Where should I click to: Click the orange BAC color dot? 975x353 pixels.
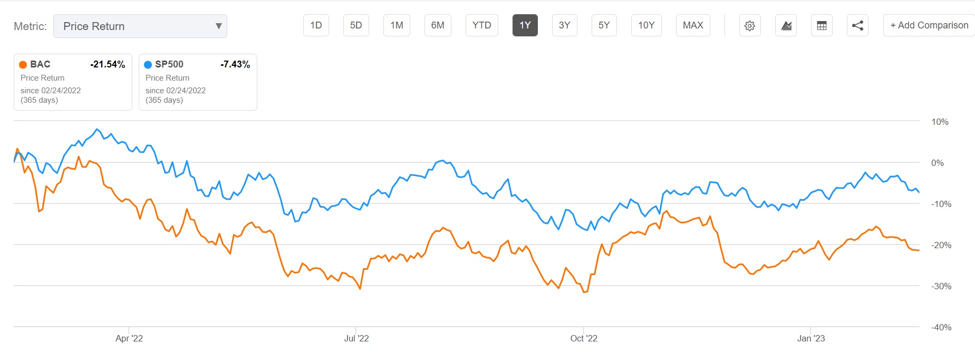23,65
